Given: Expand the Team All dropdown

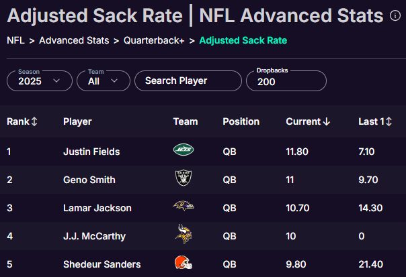Looking at the screenshot, I should [x=104, y=81].
